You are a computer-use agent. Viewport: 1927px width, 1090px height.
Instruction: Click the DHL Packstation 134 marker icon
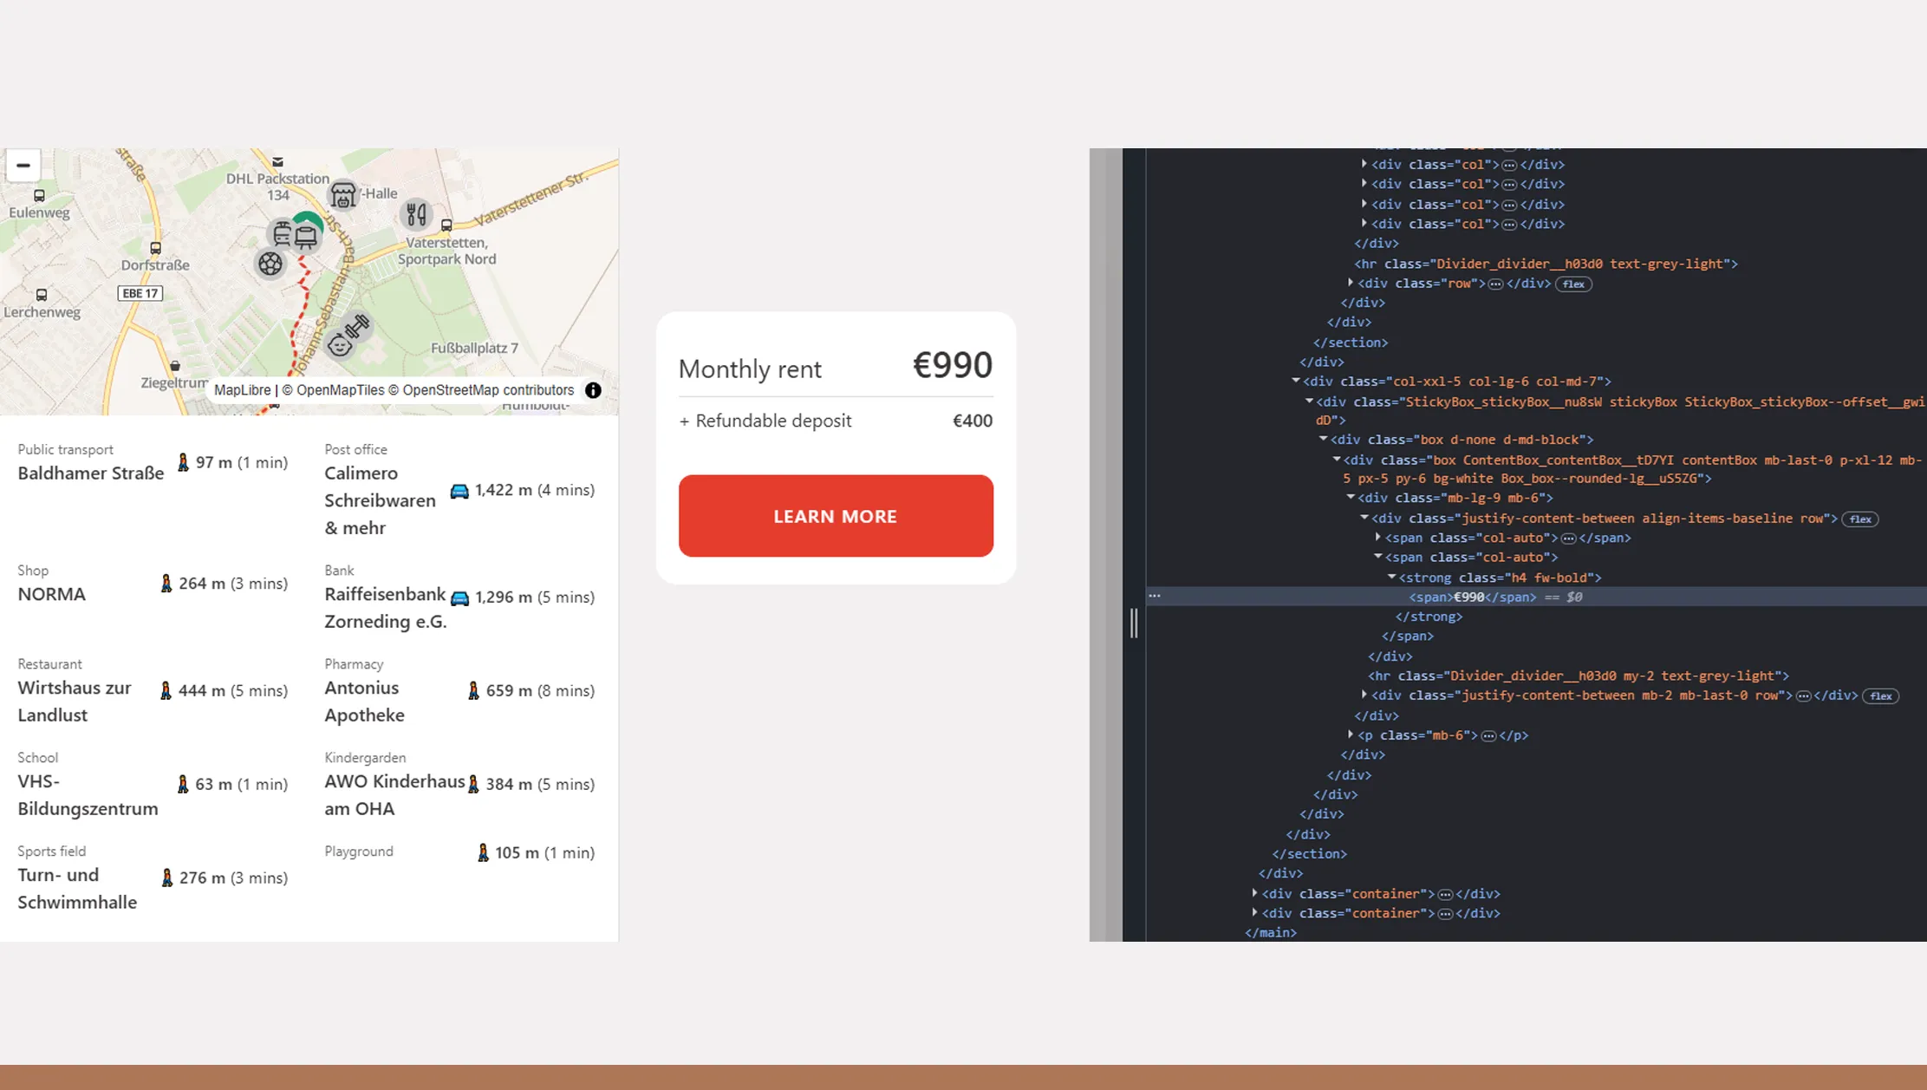click(x=277, y=161)
